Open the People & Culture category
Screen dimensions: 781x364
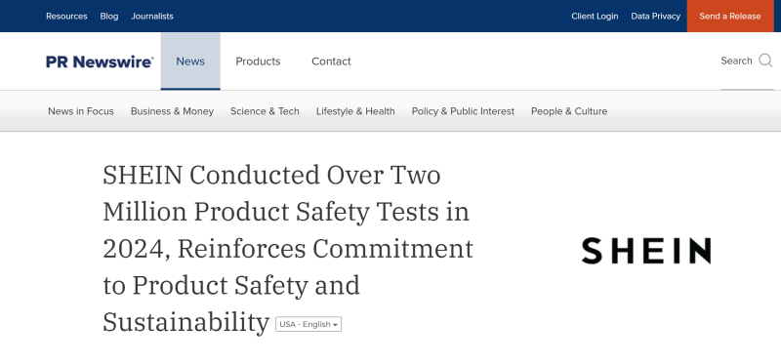(569, 111)
